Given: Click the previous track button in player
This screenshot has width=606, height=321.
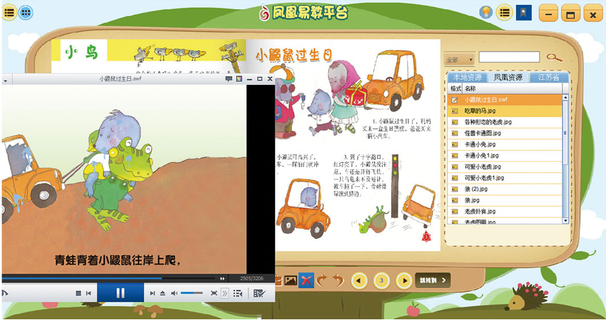Looking at the screenshot, I should pyautogui.click(x=88, y=294).
